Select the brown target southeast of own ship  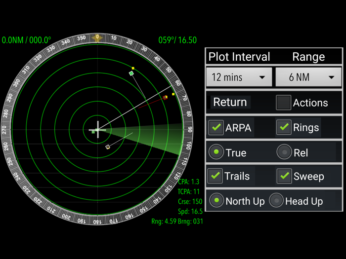[x=108, y=147]
